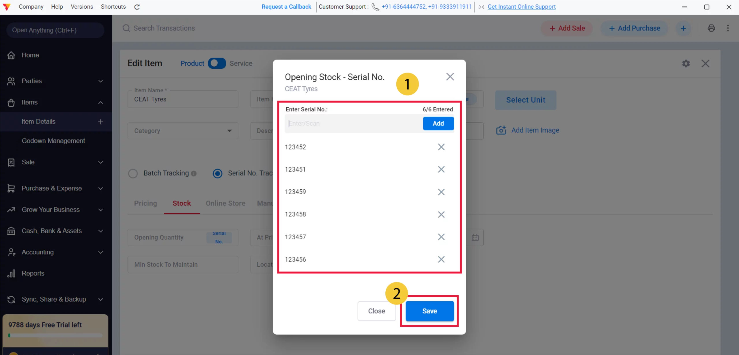This screenshot has height=355, width=739.
Task: Switch to the Pricing tab
Action: [x=145, y=203]
